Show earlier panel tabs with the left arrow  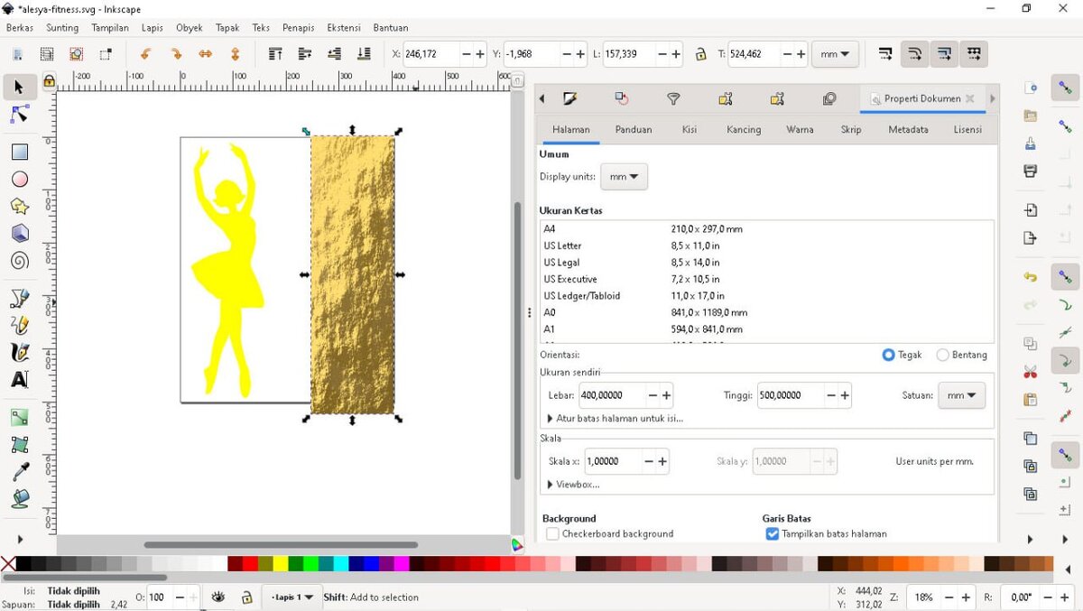pos(541,98)
